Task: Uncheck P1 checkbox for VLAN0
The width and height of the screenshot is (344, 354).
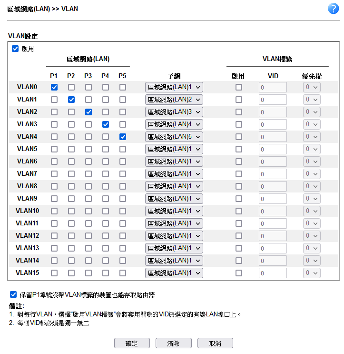Action: tap(54, 87)
